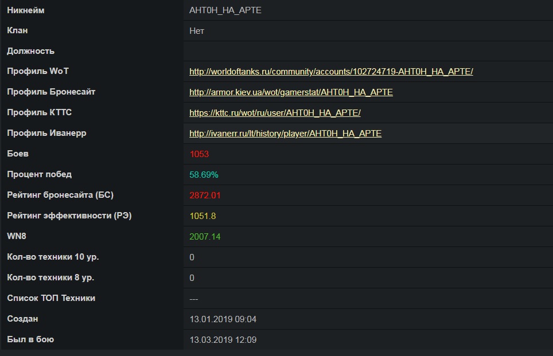Click the efficiency rating 1051.8
This screenshot has width=553, height=356.
tap(203, 216)
